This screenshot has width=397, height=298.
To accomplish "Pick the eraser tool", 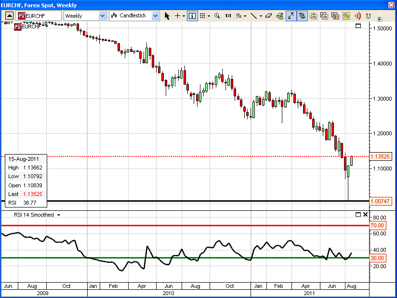I will 268,15.
